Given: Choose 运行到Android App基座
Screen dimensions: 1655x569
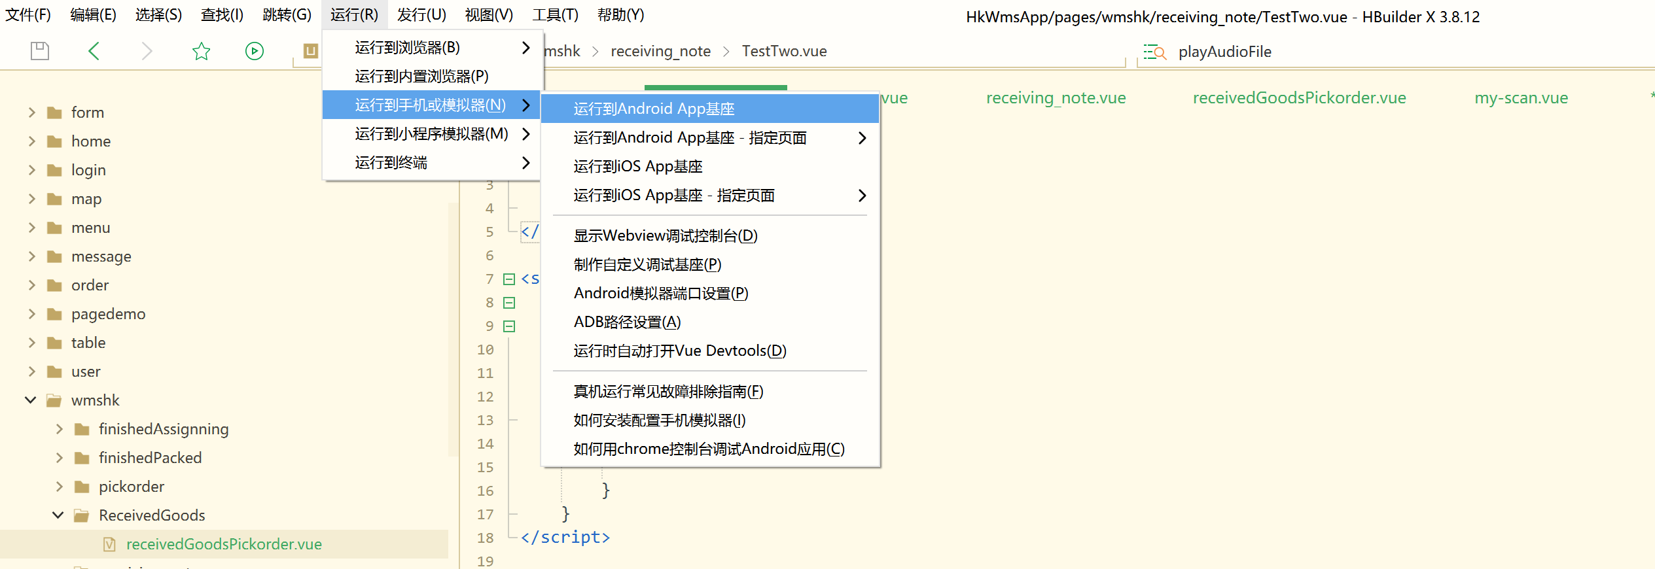Looking at the screenshot, I should (711, 109).
